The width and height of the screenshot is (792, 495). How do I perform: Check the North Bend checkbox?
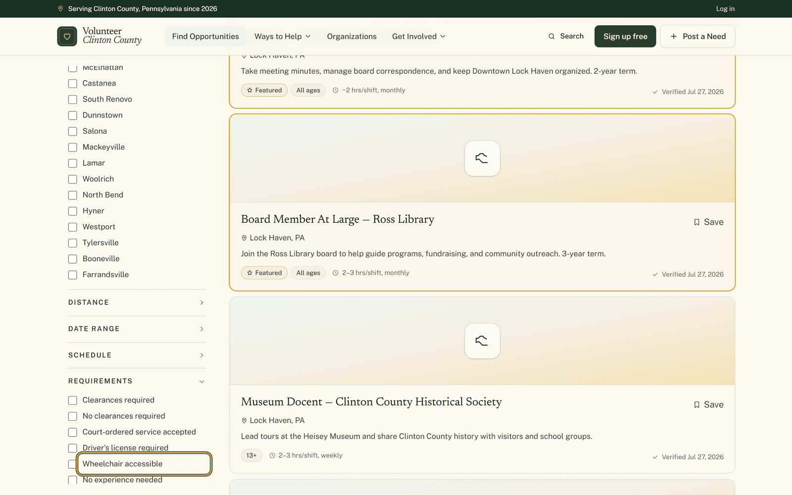73,195
